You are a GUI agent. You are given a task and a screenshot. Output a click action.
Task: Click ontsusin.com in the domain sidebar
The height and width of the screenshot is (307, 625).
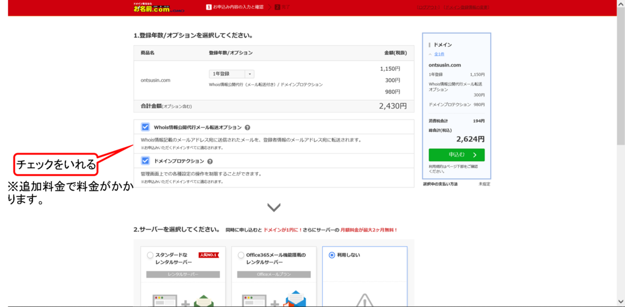click(x=444, y=65)
